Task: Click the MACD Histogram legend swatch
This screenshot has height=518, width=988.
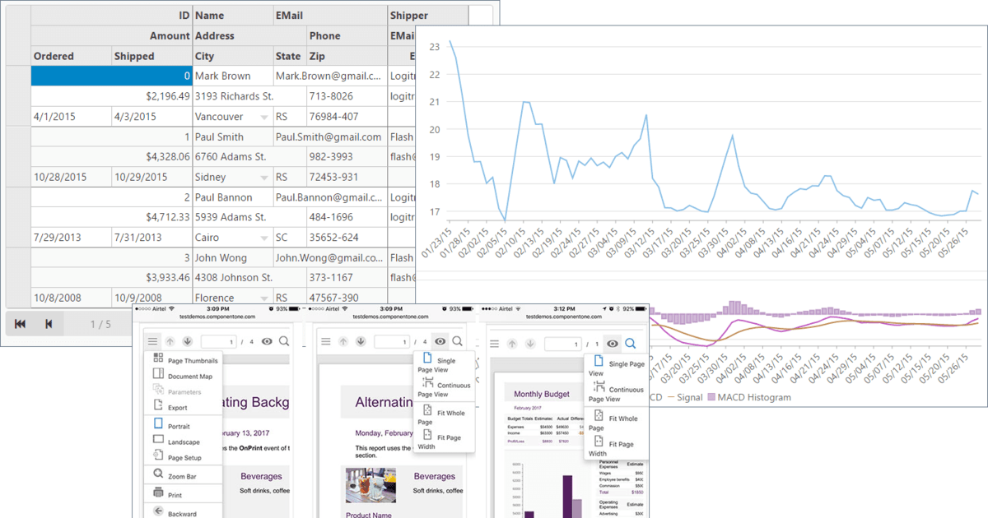Action: point(709,398)
